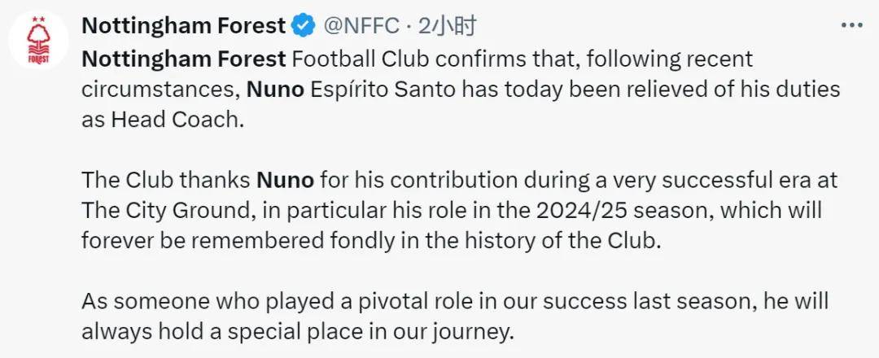Open the three-dot more options menu
The image size is (879, 358).
[x=851, y=25]
